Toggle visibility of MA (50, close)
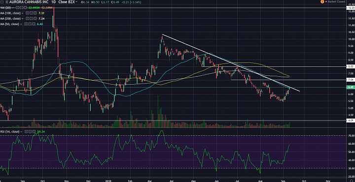This screenshot has width=355, height=182. click(26, 24)
